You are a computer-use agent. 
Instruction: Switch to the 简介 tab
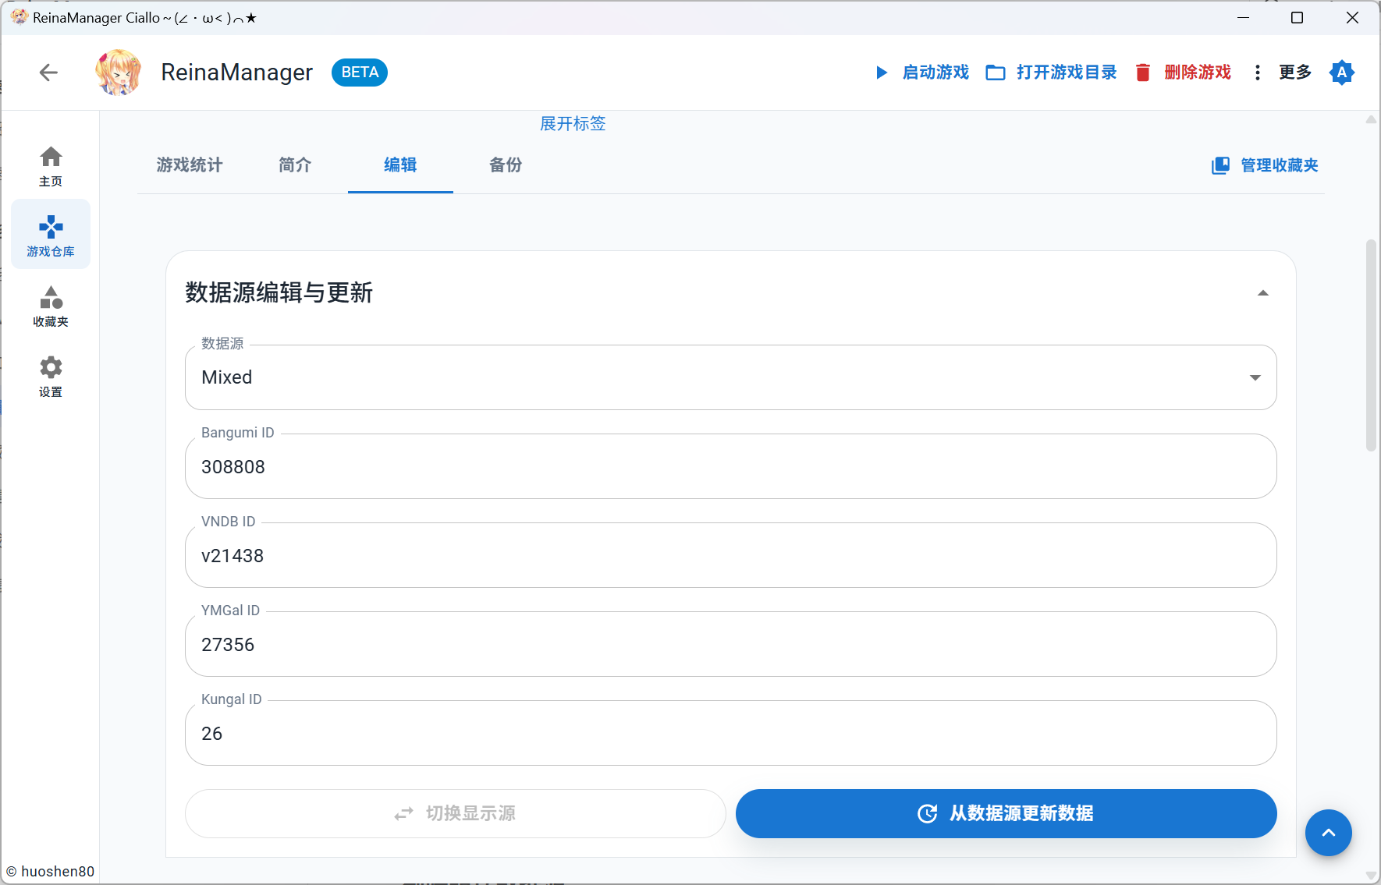tap(295, 165)
